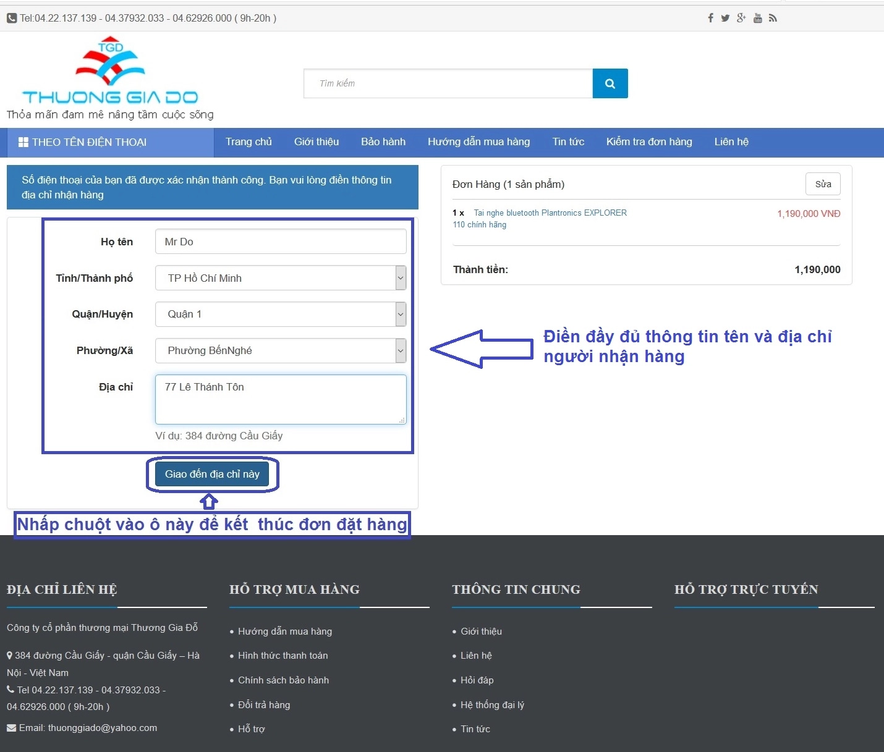The height and width of the screenshot is (752, 884).
Task: Open the YouTube social icon
Action: (757, 19)
